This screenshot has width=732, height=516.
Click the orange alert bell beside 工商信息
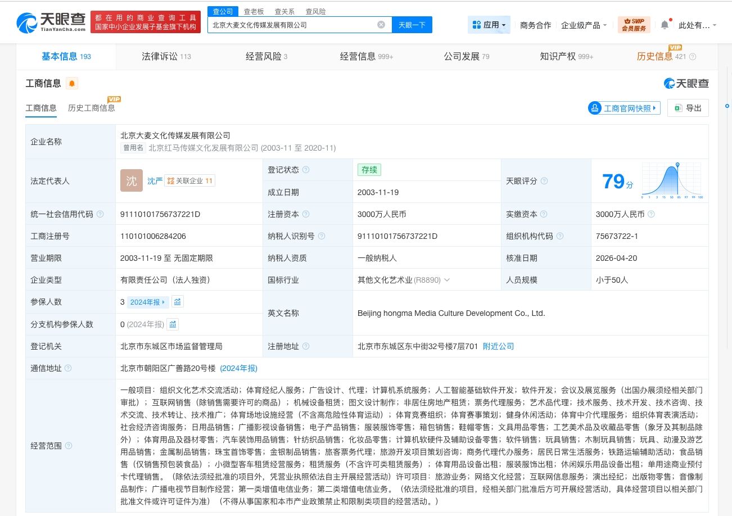[x=72, y=84]
